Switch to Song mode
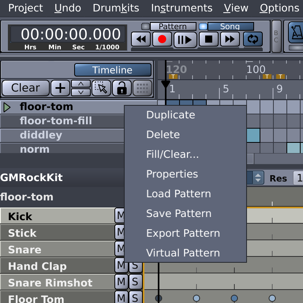The image size is (303, 303). click(x=230, y=26)
